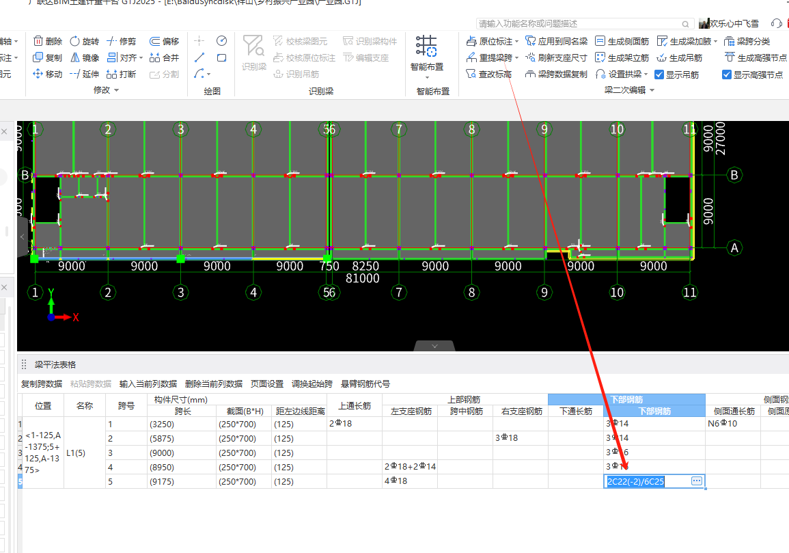Click the (9175) span length cell
The height and width of the screenshot is (553, 789).
point(181,481)
